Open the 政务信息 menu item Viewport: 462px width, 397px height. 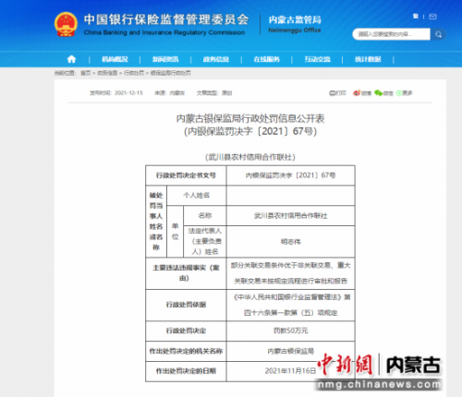[216, 59]
